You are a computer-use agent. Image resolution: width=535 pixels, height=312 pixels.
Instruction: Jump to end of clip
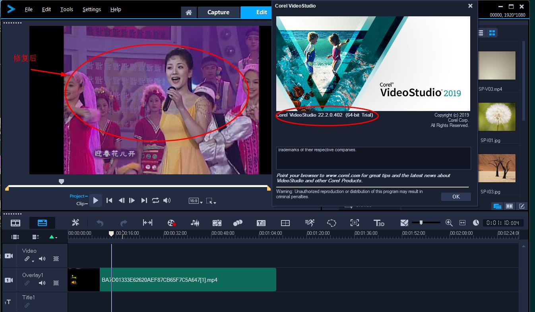point(144,201)
